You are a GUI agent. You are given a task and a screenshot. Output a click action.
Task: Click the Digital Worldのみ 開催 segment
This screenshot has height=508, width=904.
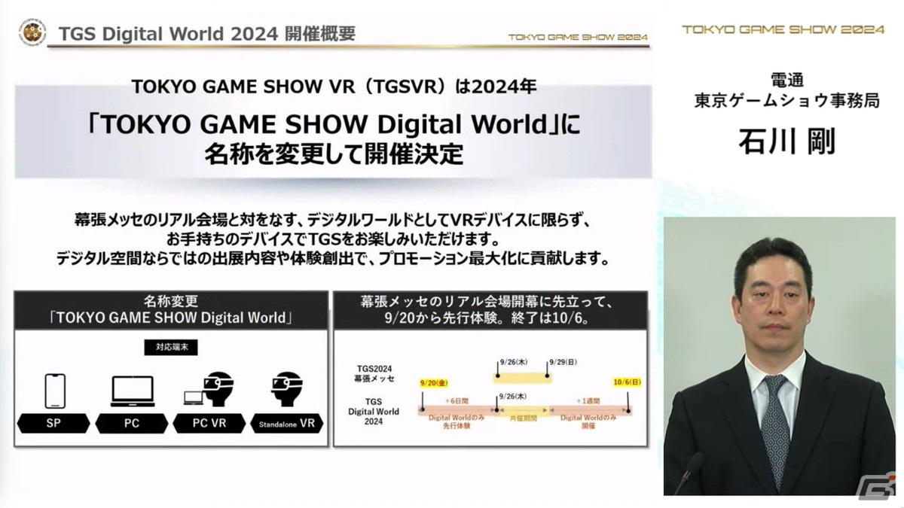coord(588,422)
